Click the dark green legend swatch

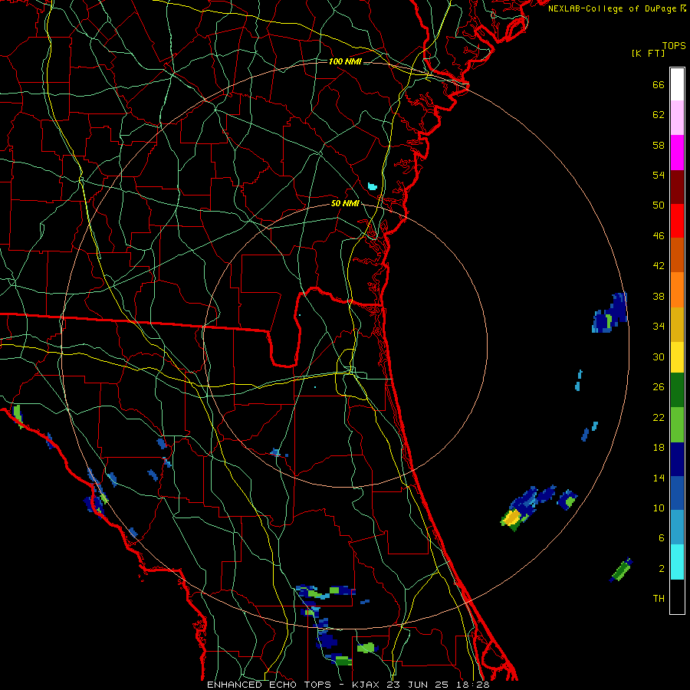click(677, 390)
